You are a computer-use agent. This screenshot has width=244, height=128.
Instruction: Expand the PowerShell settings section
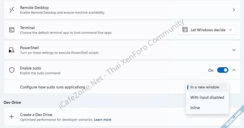(x=234, y=50)
